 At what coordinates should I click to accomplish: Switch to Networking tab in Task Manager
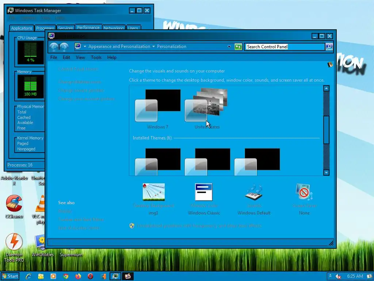[114, 28]
